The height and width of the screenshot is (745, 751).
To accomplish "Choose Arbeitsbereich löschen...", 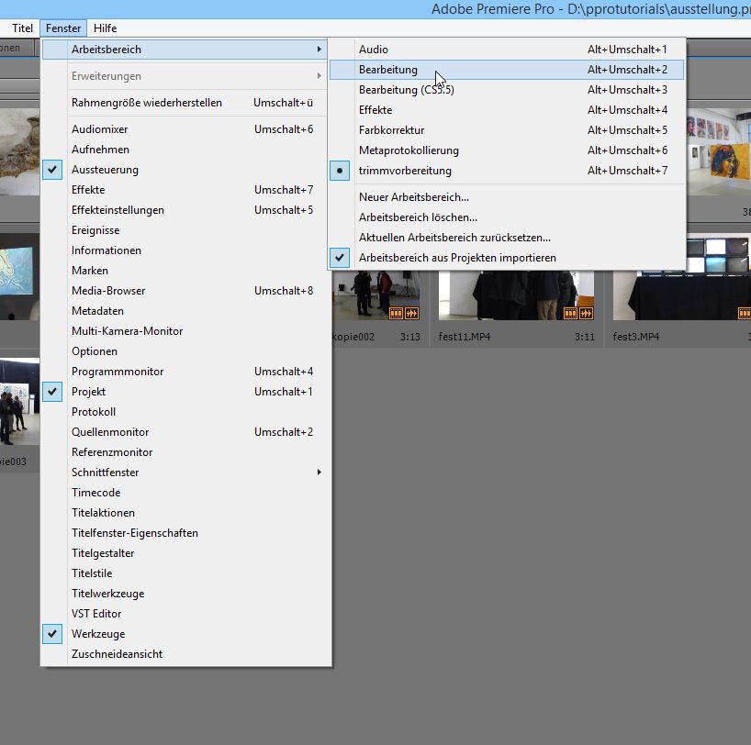I will (x=507, y=217).
